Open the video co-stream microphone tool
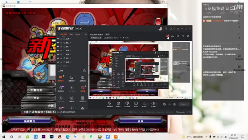Image resolution: width=248 pixels, height=140 pixels. click(x=61, y=89)
